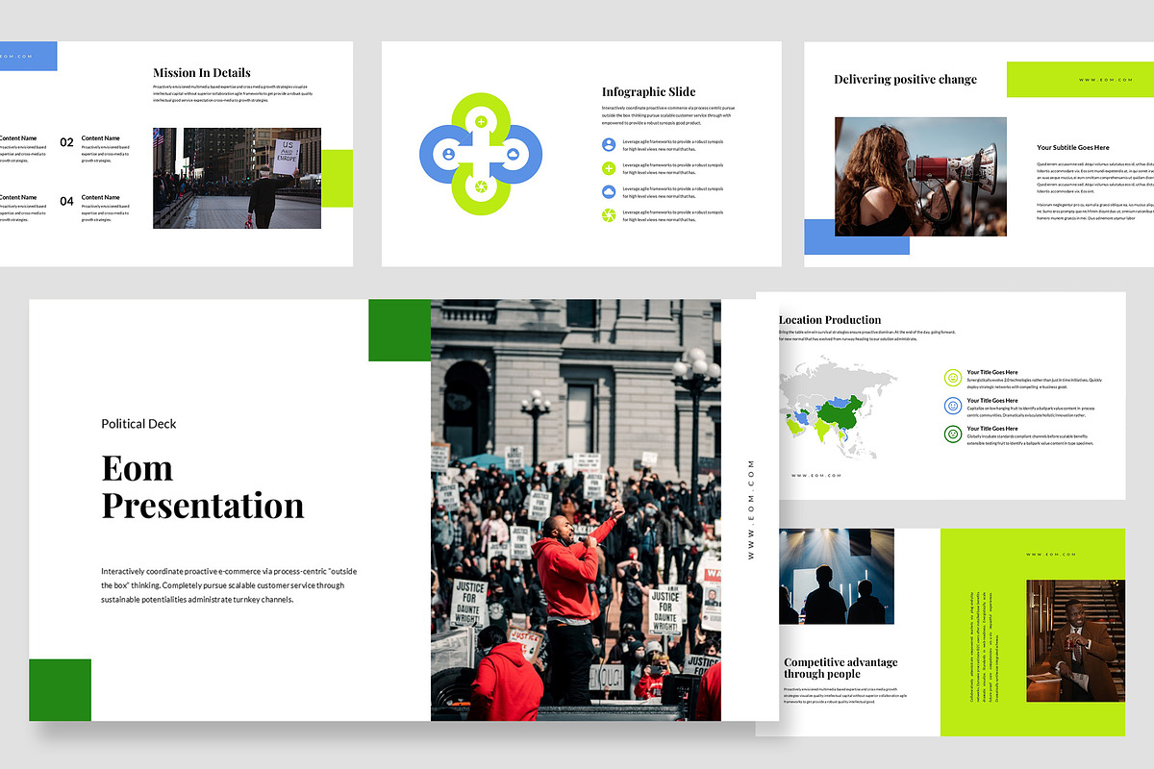Click 'Your Title Goes Here' beside dark green smiley
Viewport: 1154px width, 769px height.
(x=992, y=429)
